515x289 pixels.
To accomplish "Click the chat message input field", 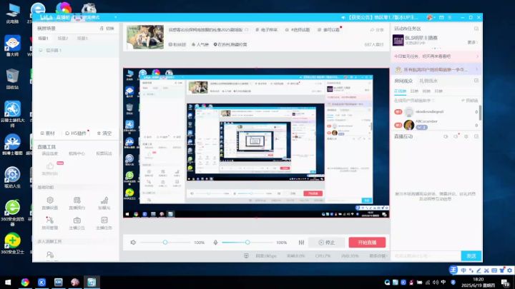I will pyautogui.click(x=426, y=256).
